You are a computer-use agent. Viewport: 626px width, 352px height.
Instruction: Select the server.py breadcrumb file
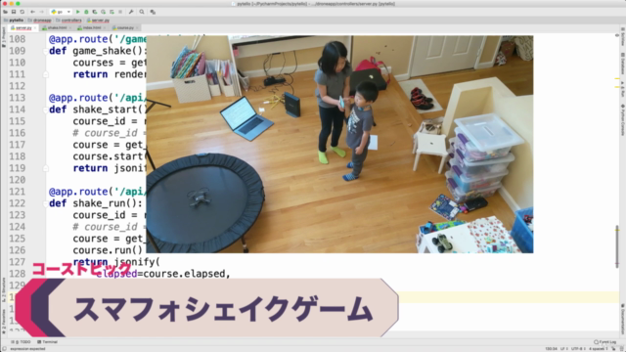coord(98,20)
